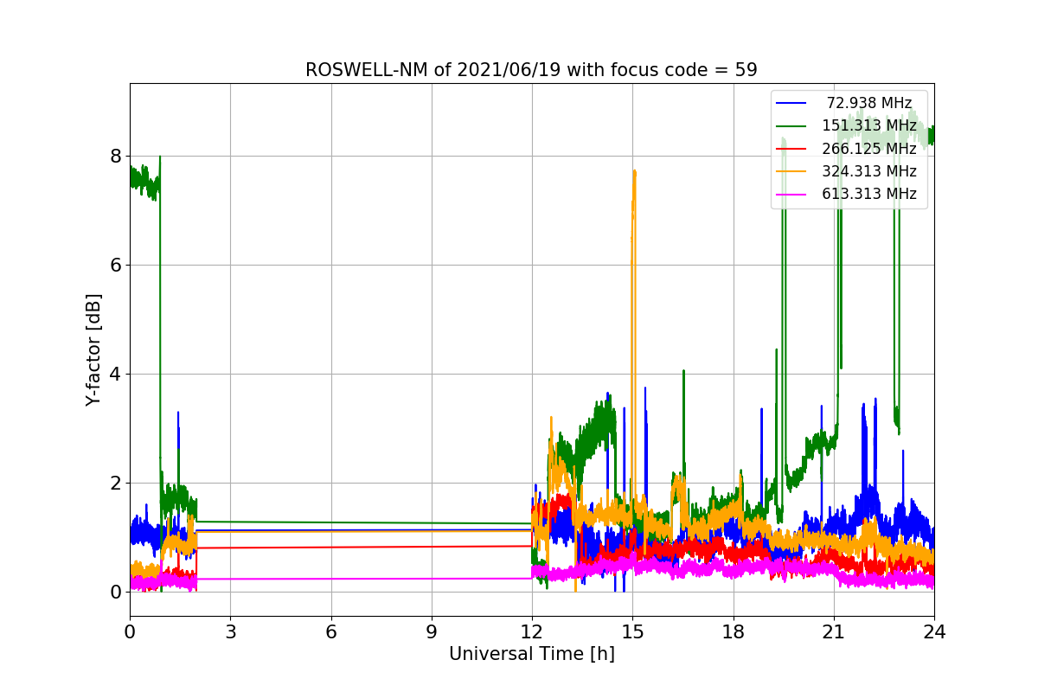The height and width of the screenshot is (692, 1038).
Task: Click x-axis tick label 21
Action: point(834,632)
